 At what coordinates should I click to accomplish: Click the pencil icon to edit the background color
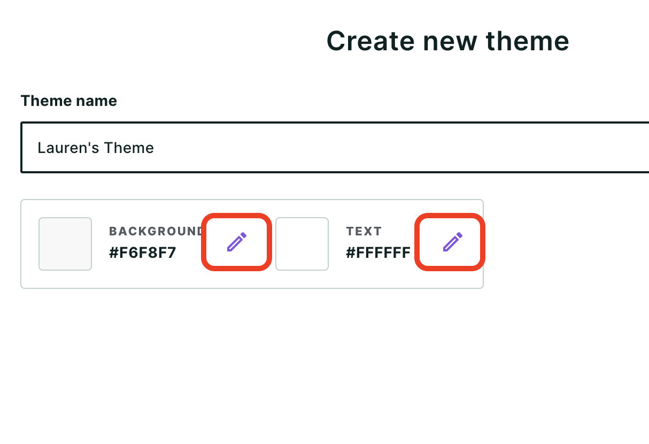[x=236, y=242]
